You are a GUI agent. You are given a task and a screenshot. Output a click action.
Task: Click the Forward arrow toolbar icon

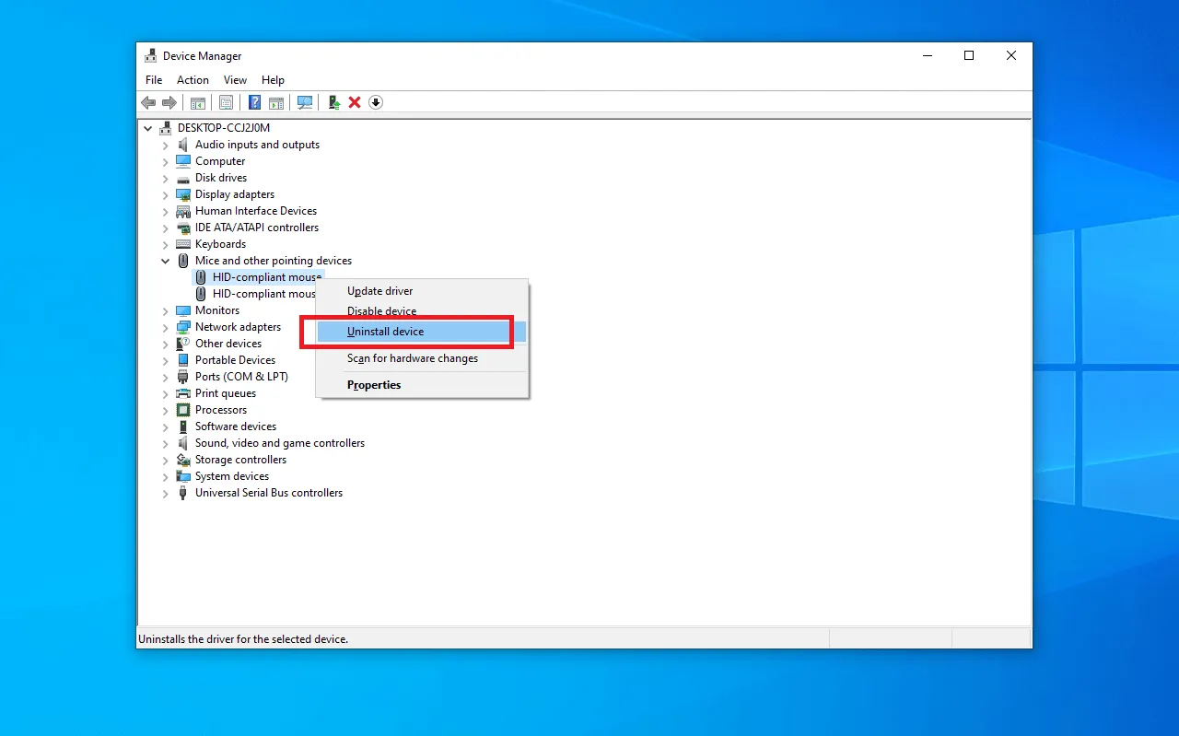point(169,102)
